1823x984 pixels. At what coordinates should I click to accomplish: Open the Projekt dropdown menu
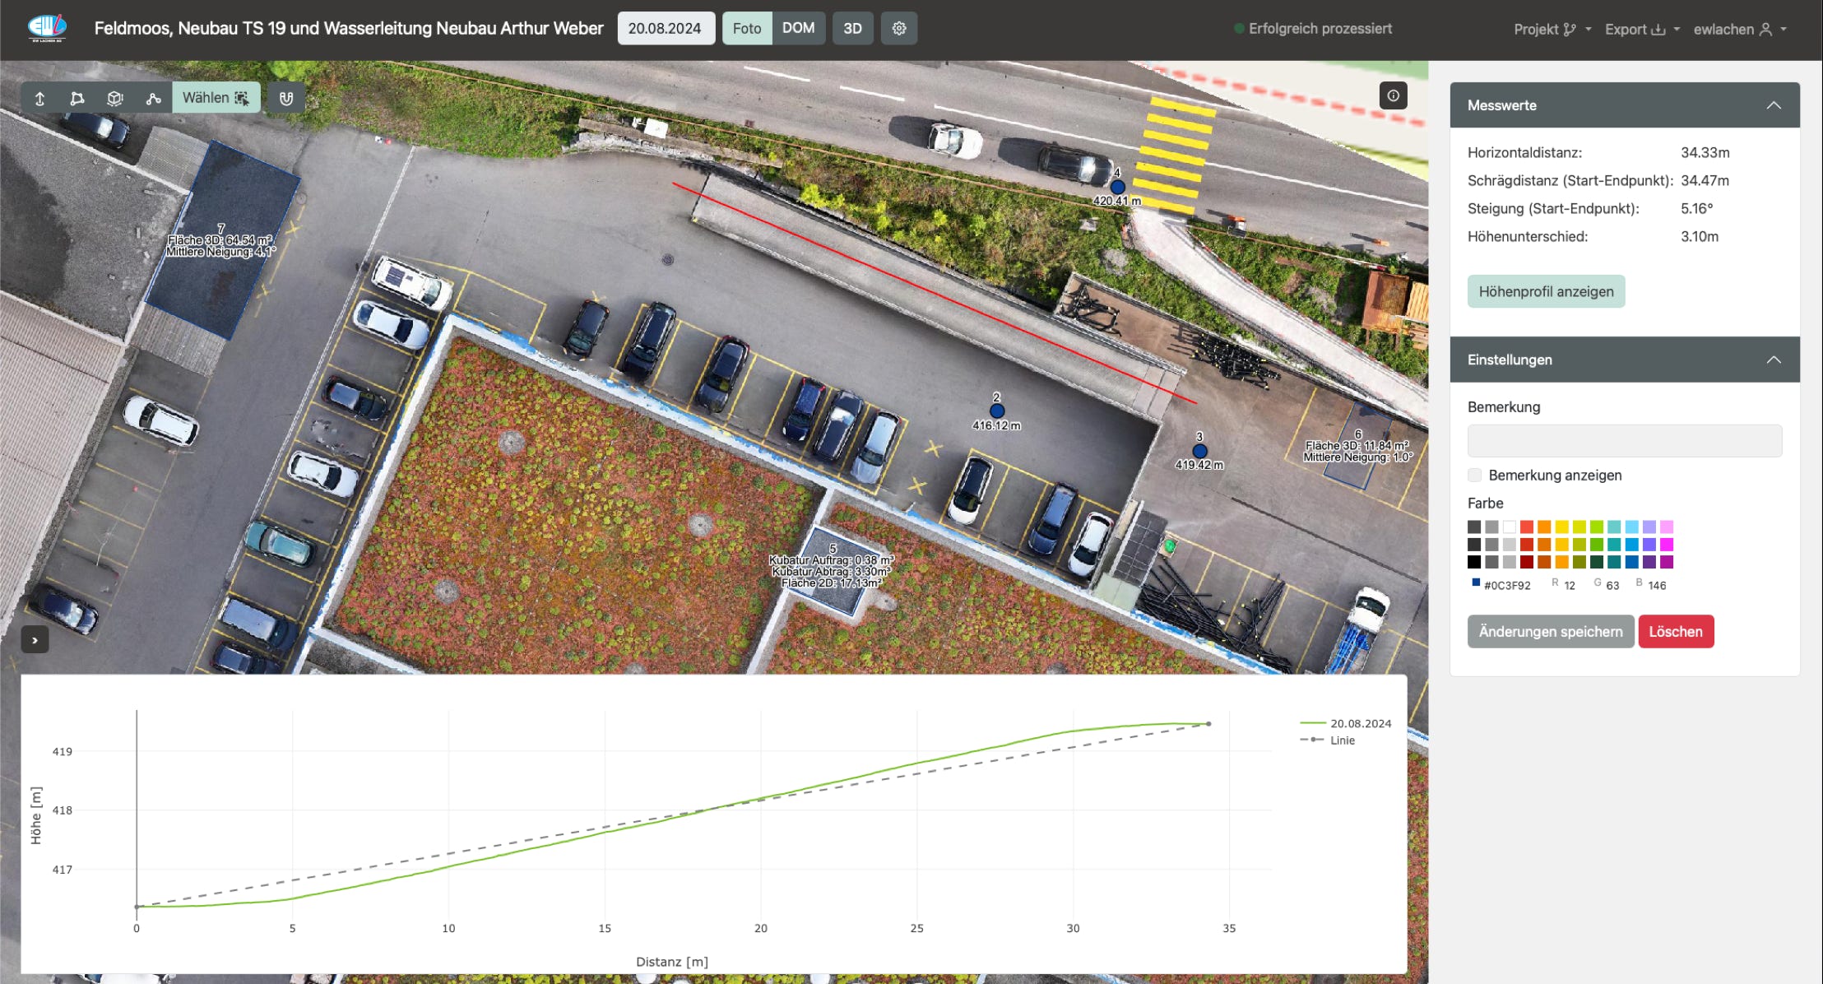coord(1552,29)
